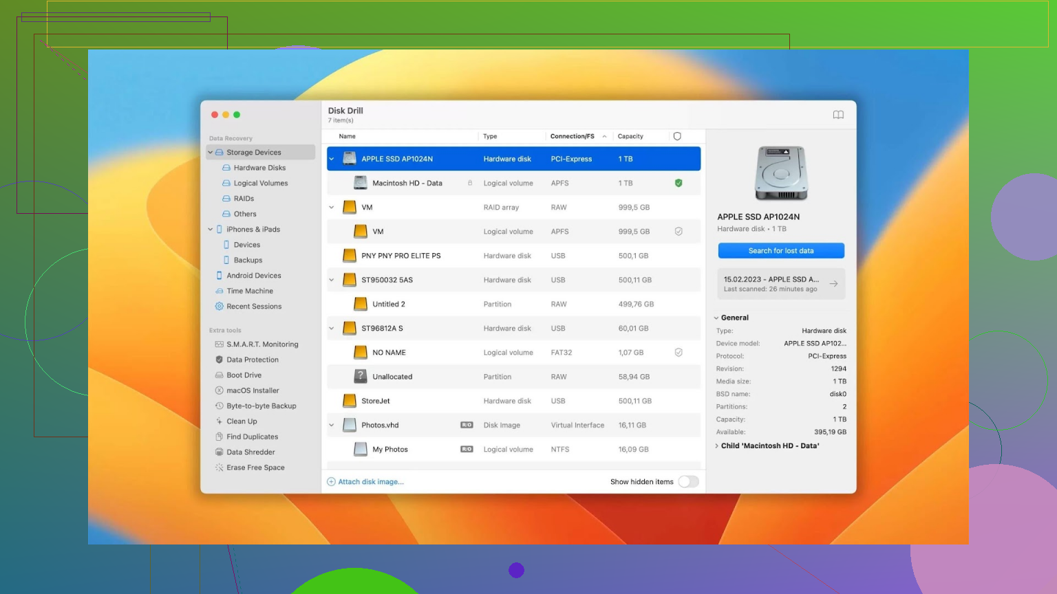Image resolution: width=1057 pixels, height=594 pixels.
Task: Open the 15.02.2023 last scanned session
Action: pyautogui.click(x=781, y=284)
